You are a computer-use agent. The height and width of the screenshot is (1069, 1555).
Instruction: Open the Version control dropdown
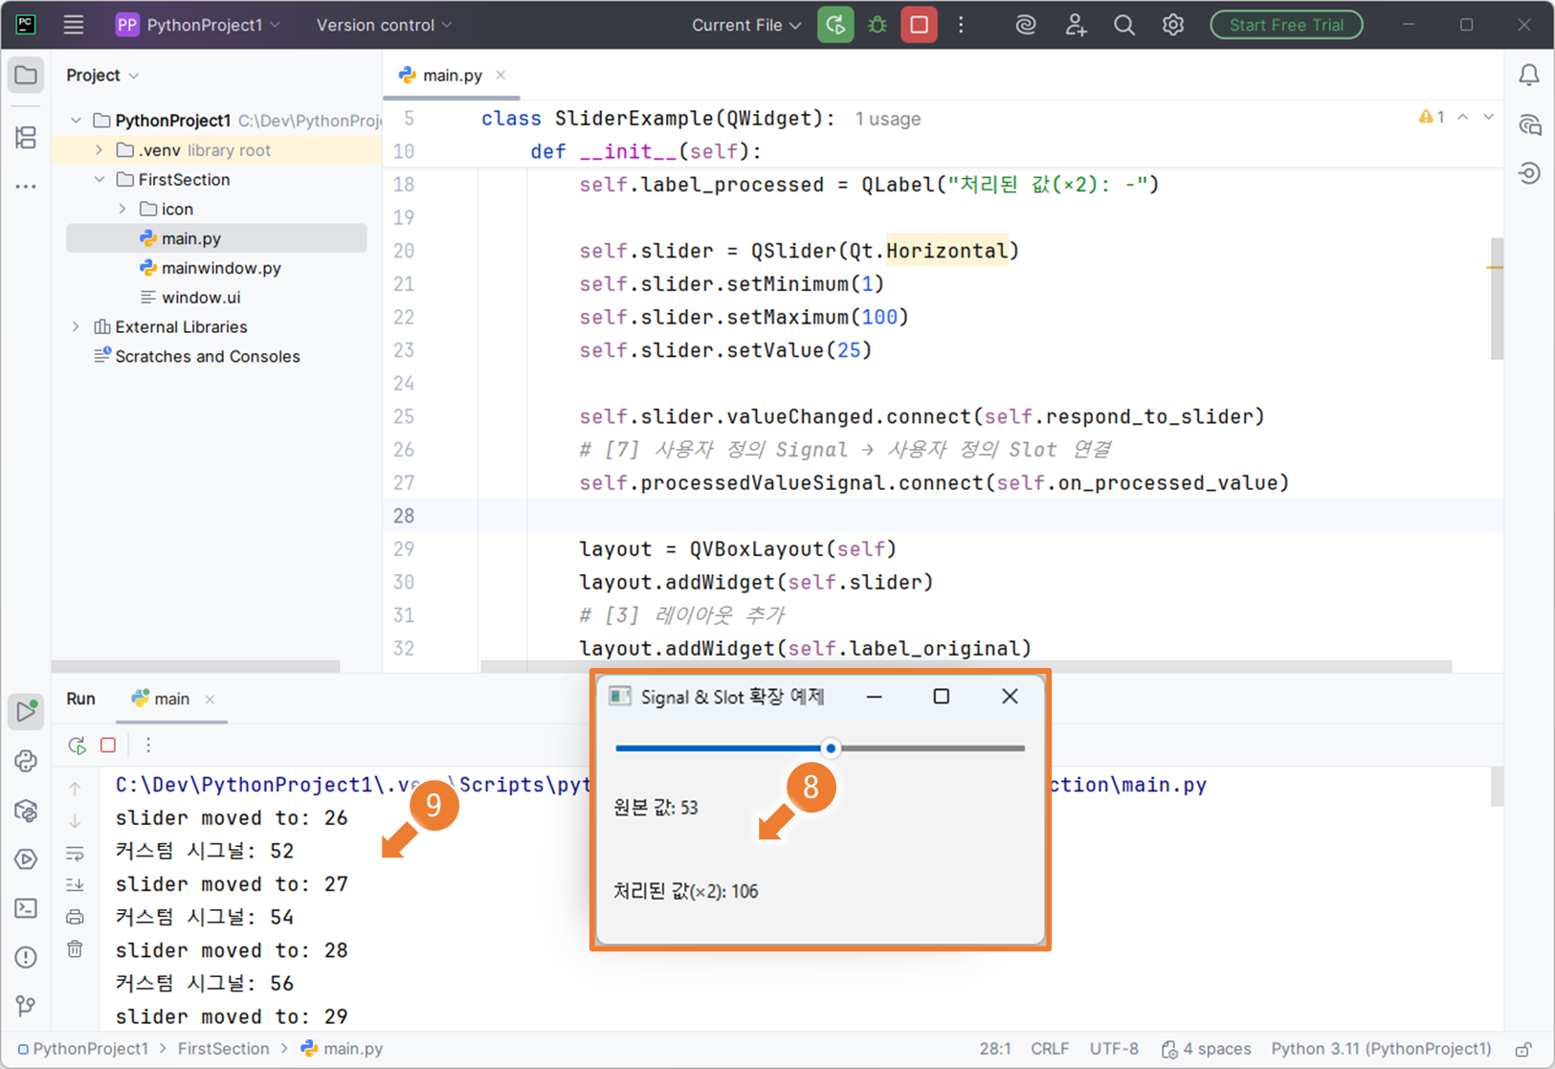[x=384, y=25]
